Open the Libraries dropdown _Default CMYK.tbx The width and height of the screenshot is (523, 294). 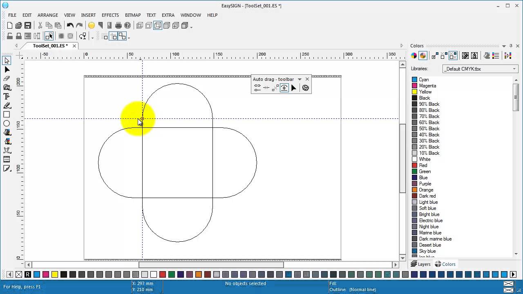(x=480, y=69)
